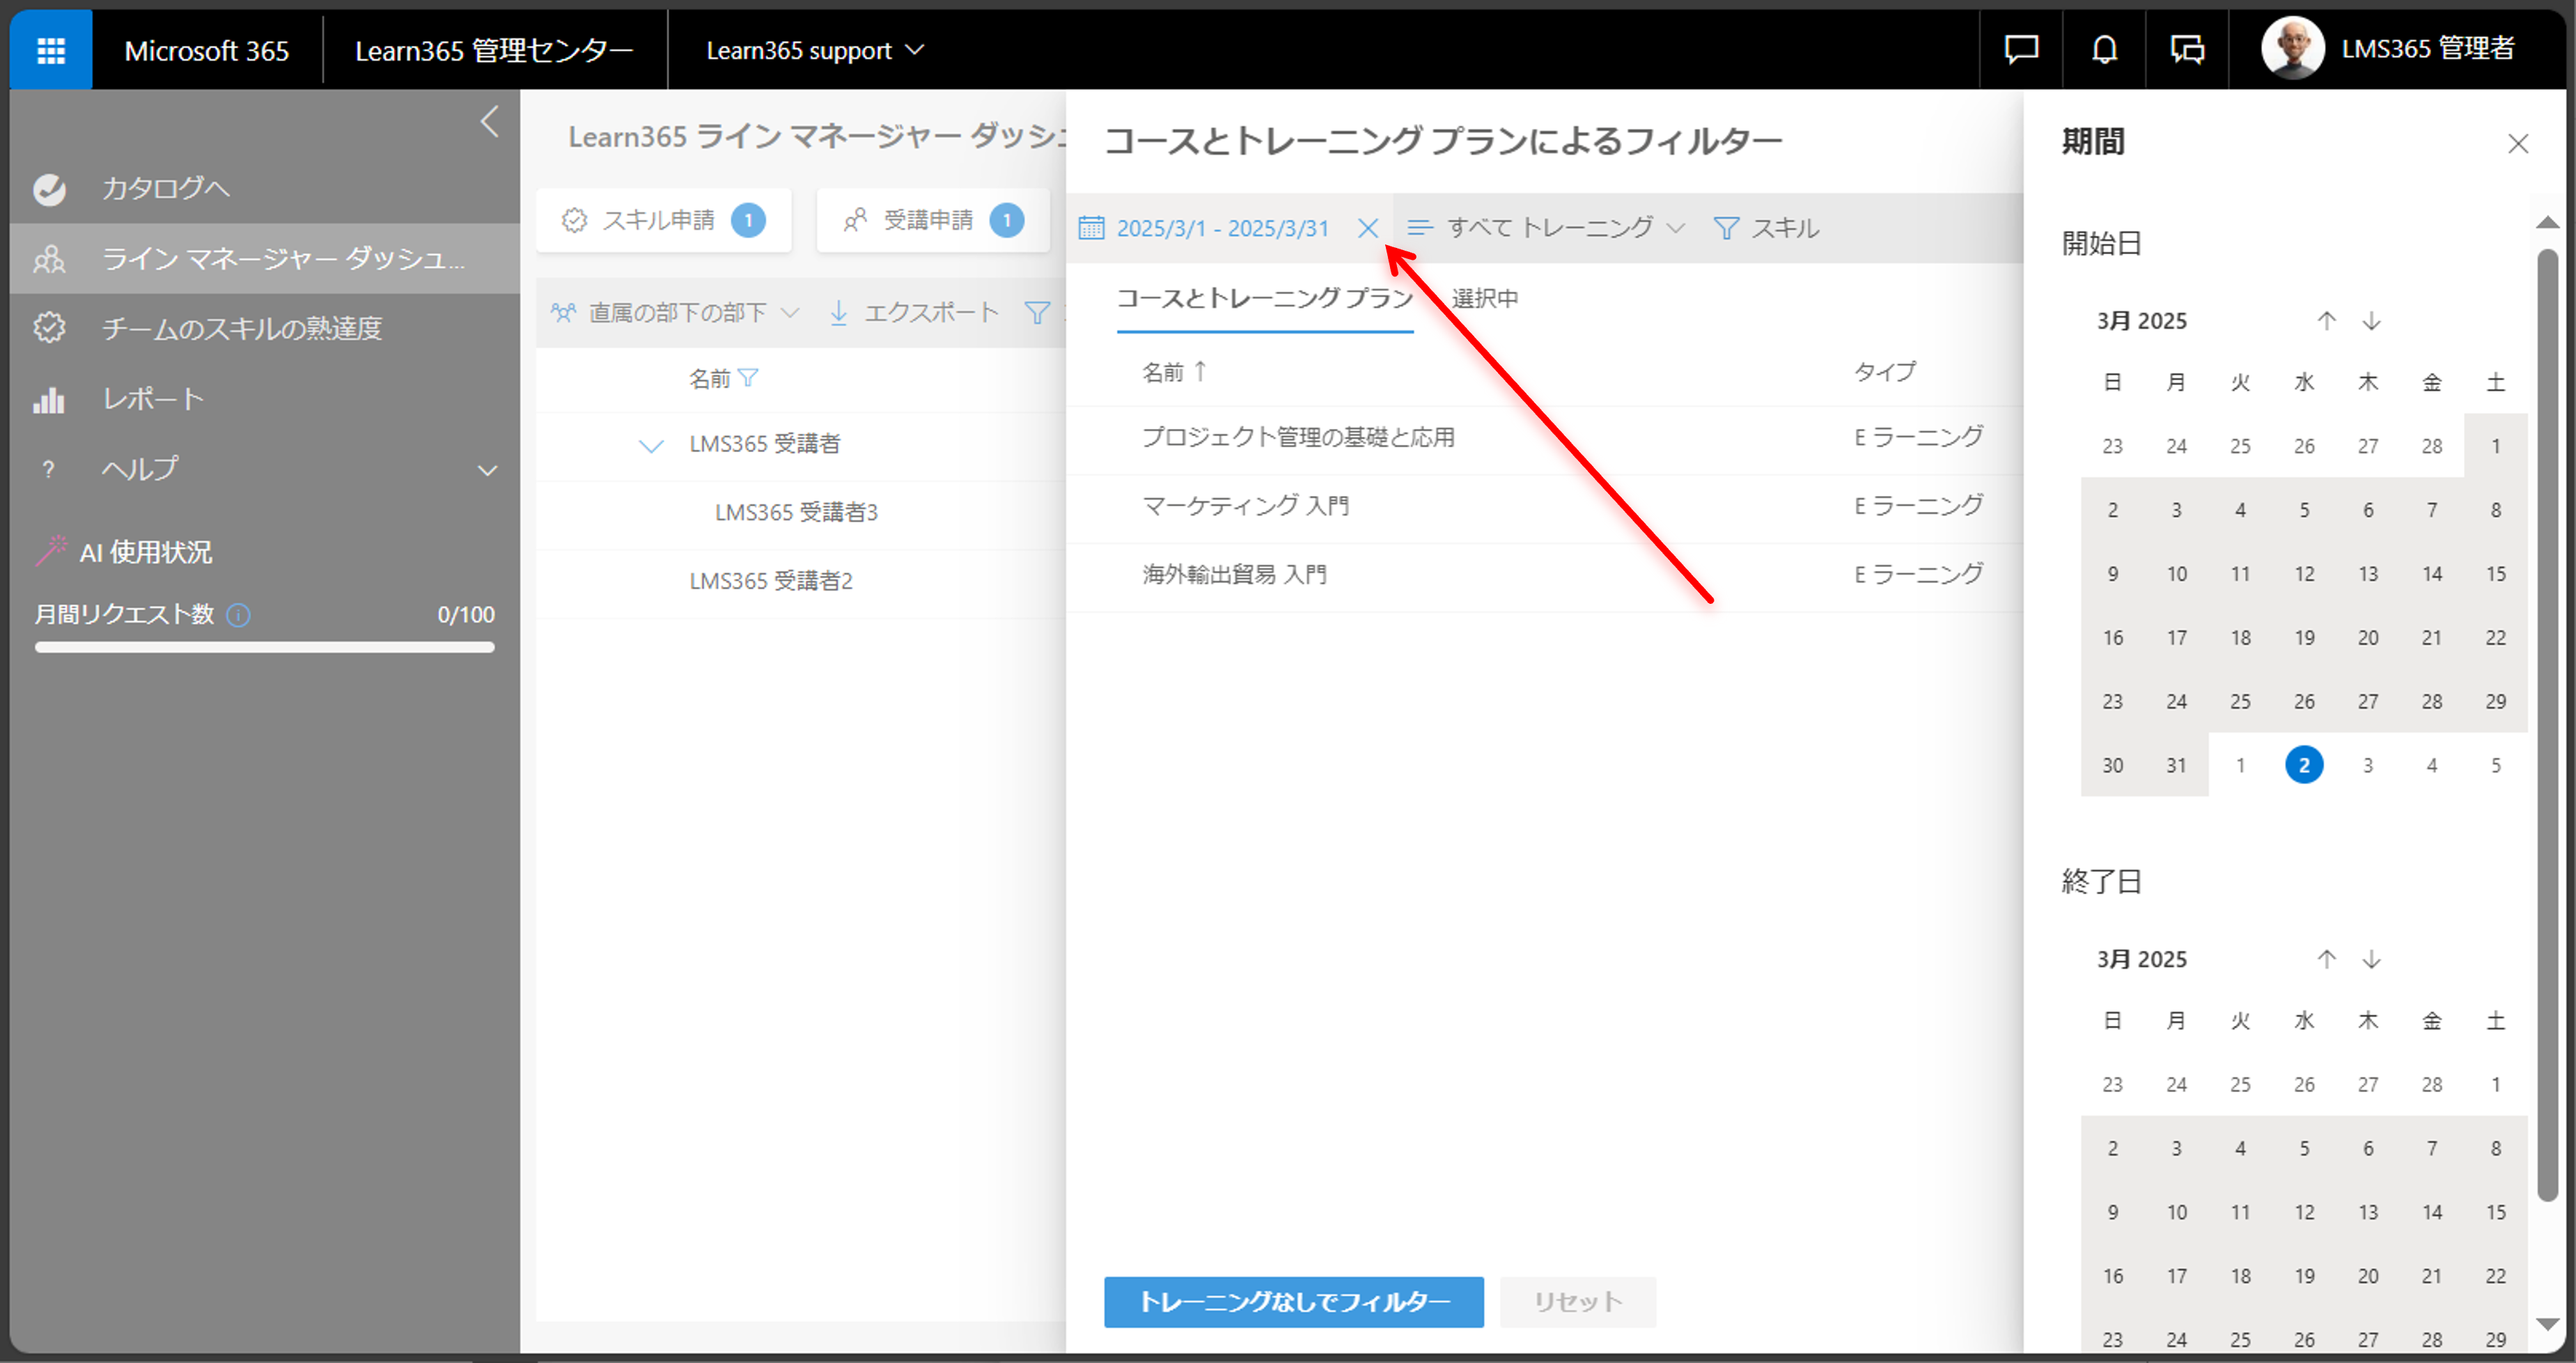This screenshot has width=2576, height=1363.
Task: Collapse the left navigation with the chevron
Action: 489,122
